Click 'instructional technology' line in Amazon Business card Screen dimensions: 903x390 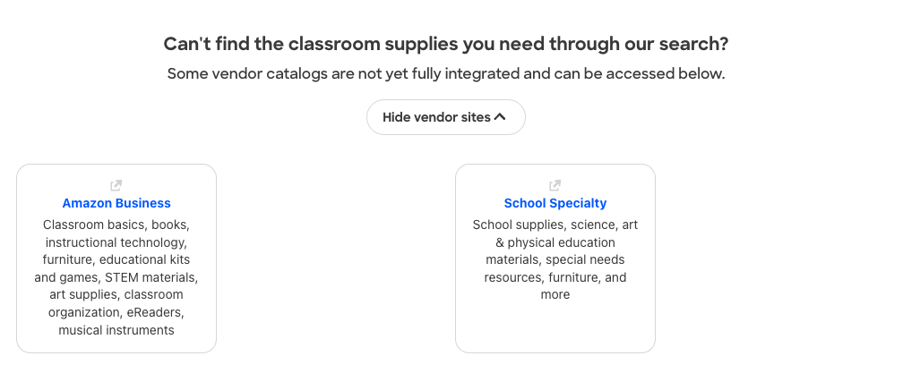click(x=116, y=242)
